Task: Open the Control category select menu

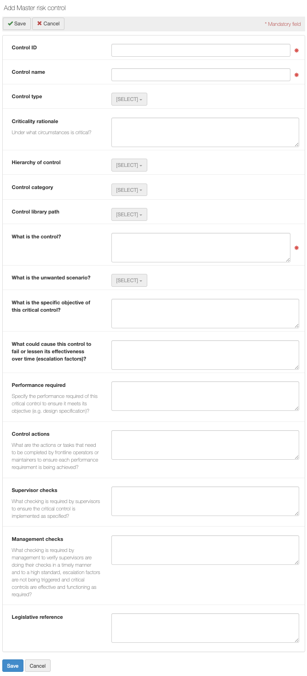Action: [129, 190]
